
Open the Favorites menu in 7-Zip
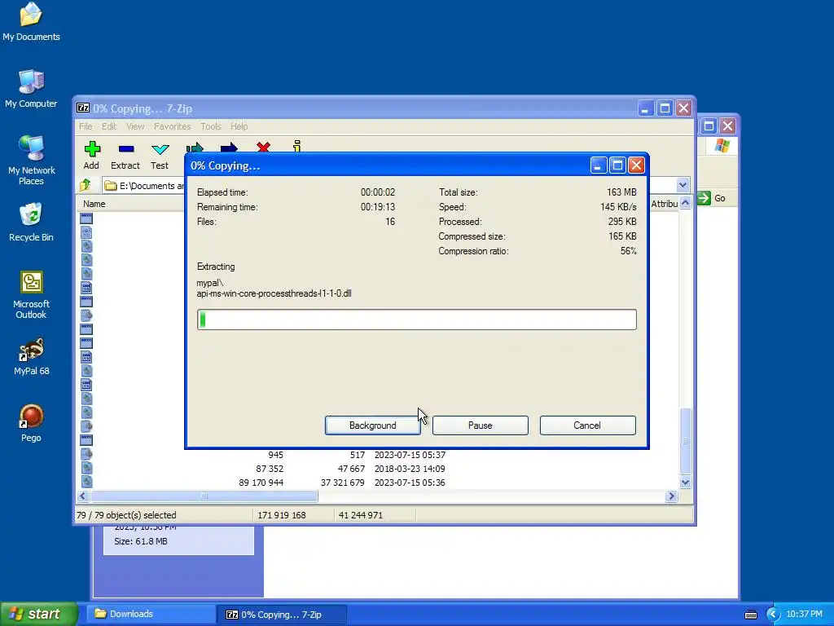pos(173,126)
